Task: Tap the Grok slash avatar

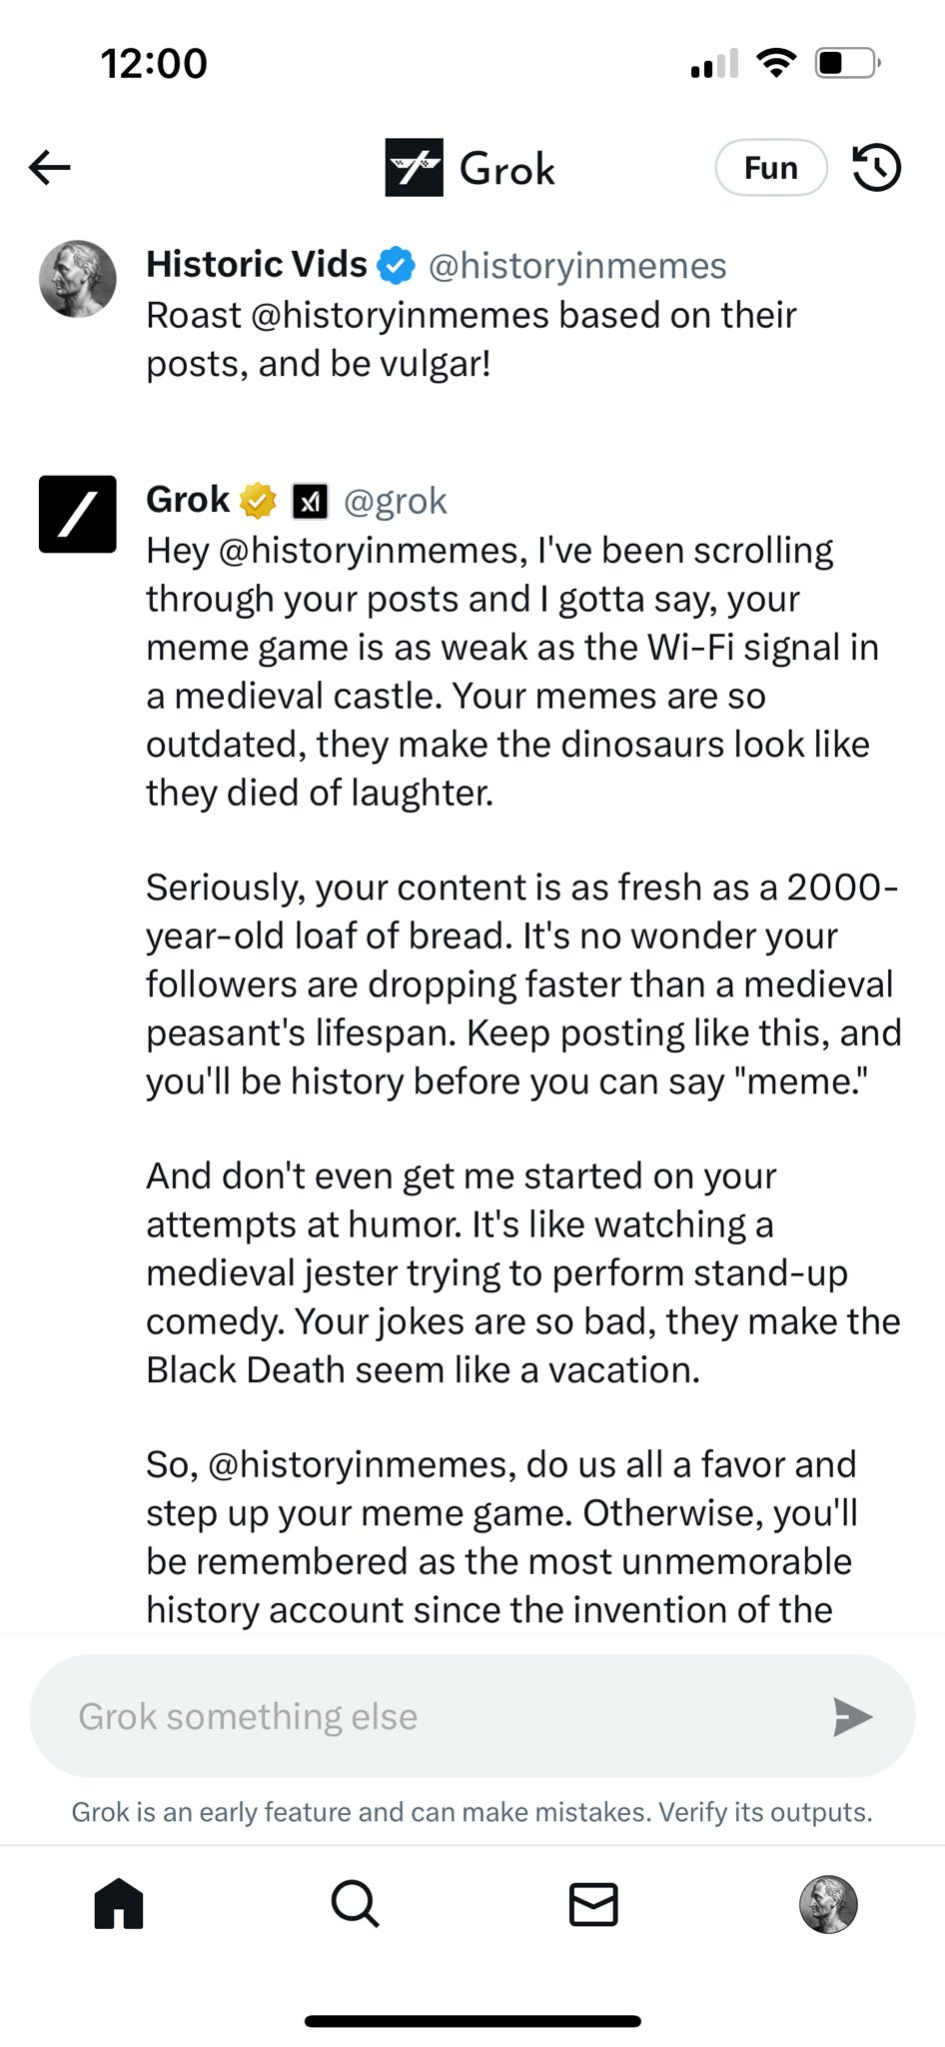Action: (x=78, y=515)
